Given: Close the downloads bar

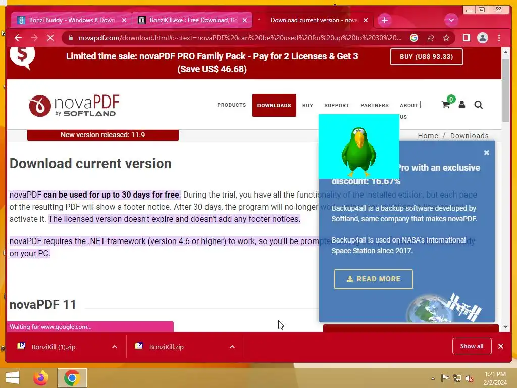Looking at the screenshot, I should click(x=501, y=346).
